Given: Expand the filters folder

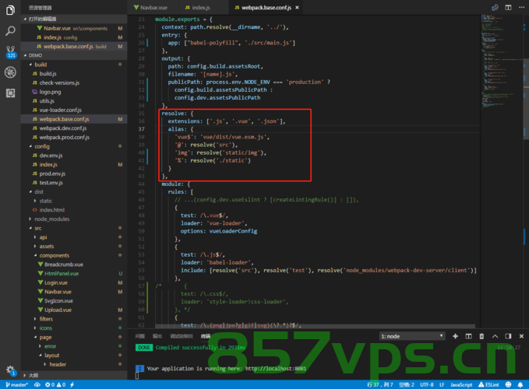Looking at the screenshot, I should [x=74, y=319].
